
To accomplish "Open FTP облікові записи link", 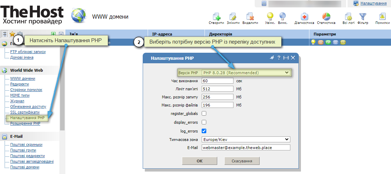I will click(x=28, y=52).
